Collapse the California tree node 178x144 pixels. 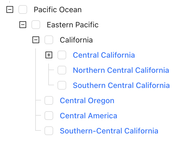pyautogui.click(x=36, y=40)
